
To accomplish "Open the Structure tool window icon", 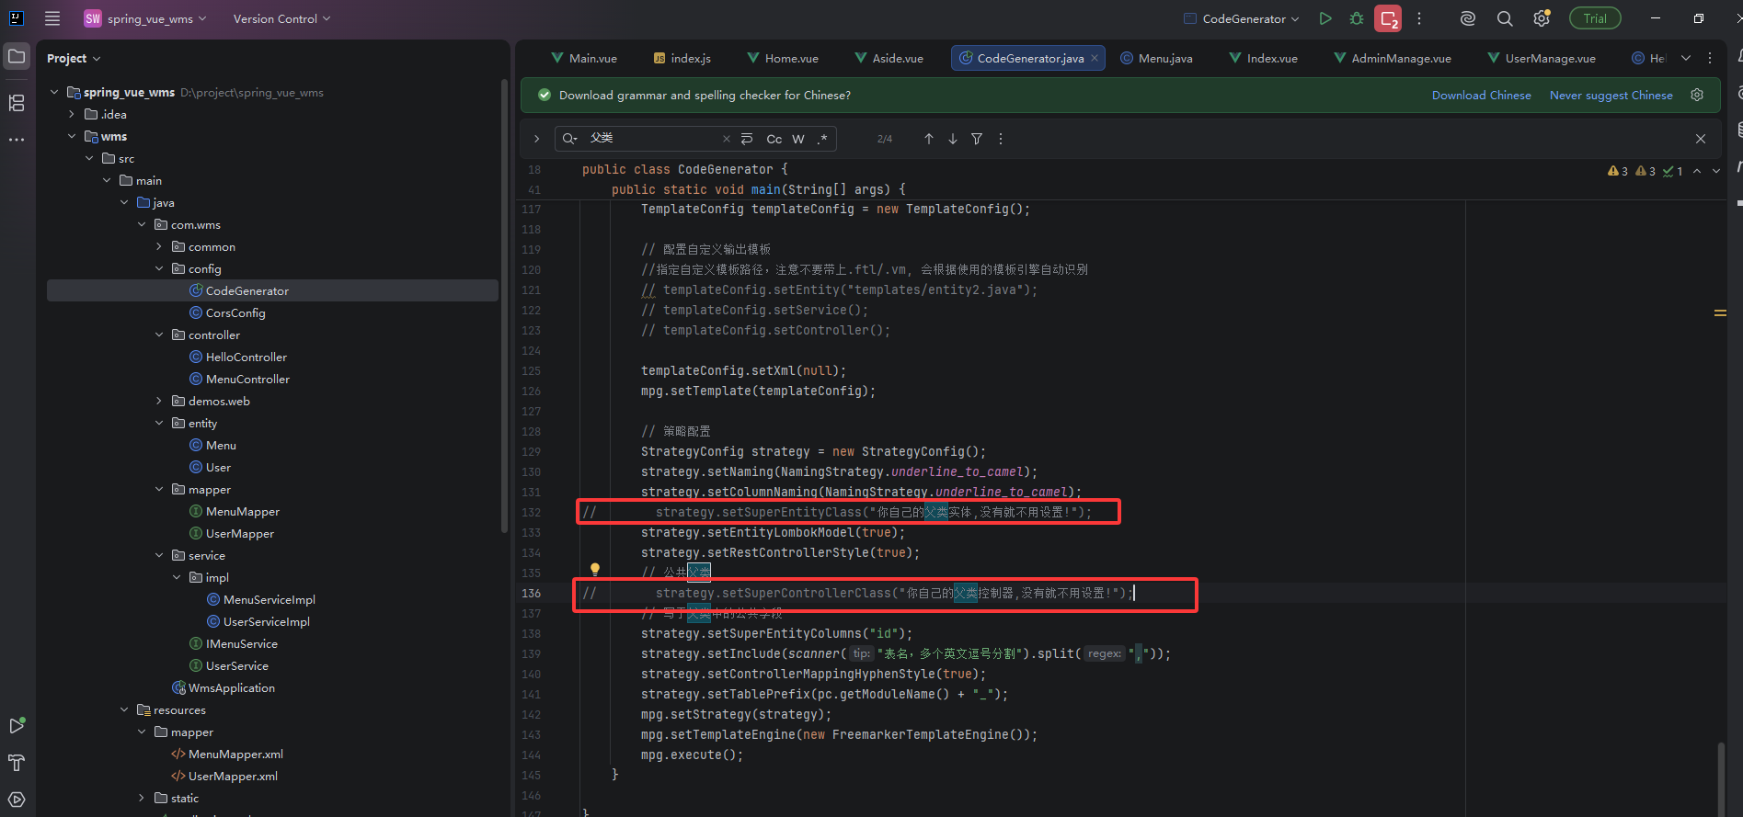I will (x=17, y=103).
